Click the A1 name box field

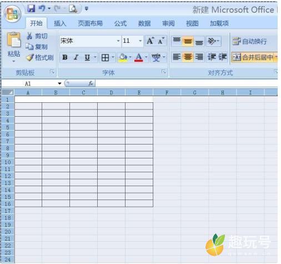point(29,83)
